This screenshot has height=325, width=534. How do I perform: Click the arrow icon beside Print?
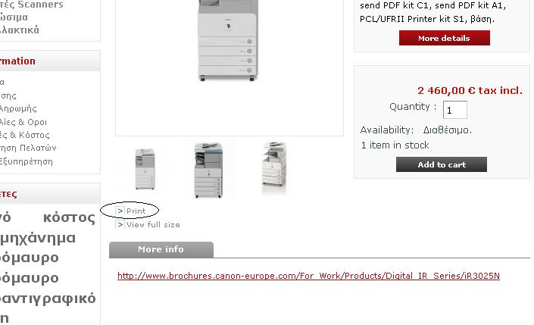[x=120, y=211]
